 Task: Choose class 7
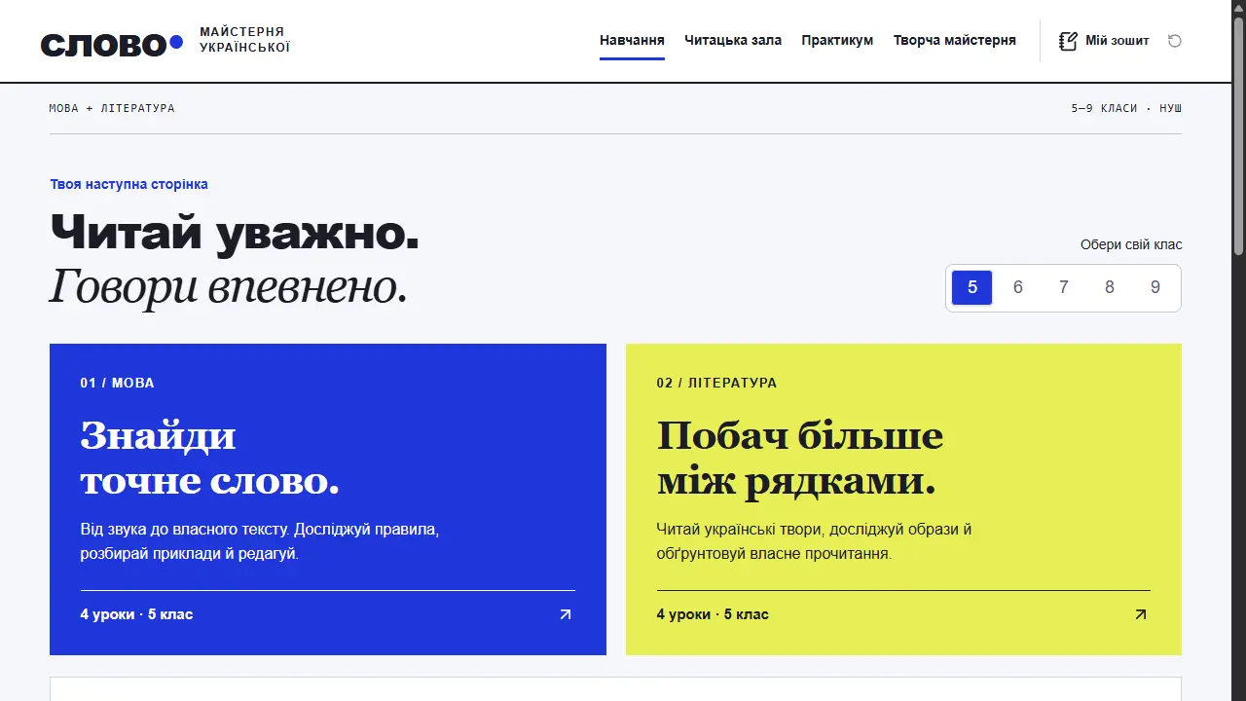point(1063,287)
